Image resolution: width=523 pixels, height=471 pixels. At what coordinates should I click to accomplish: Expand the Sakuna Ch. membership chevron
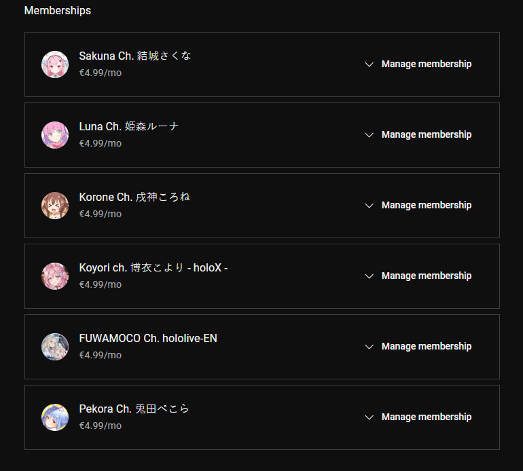click(x=369, y=64)
